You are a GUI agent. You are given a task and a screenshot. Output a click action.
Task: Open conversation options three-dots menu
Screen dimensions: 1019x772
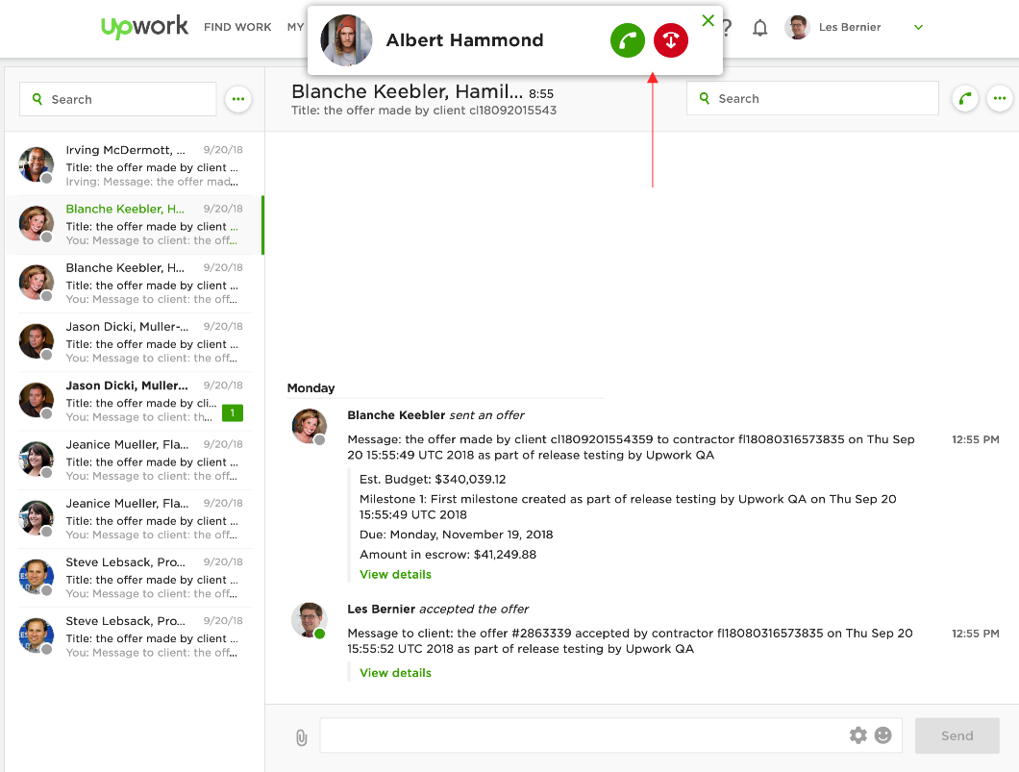(1000, 98)
